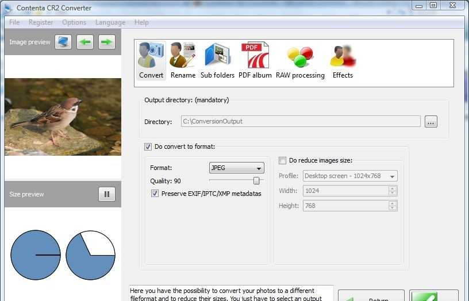This screenshot has height=301, width=469.
Task: Open the File menu
Action: tap(14, 22)
